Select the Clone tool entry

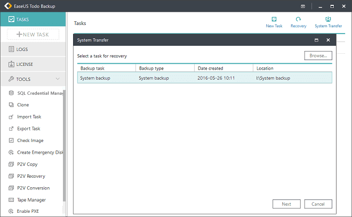[x=23, y=105]
